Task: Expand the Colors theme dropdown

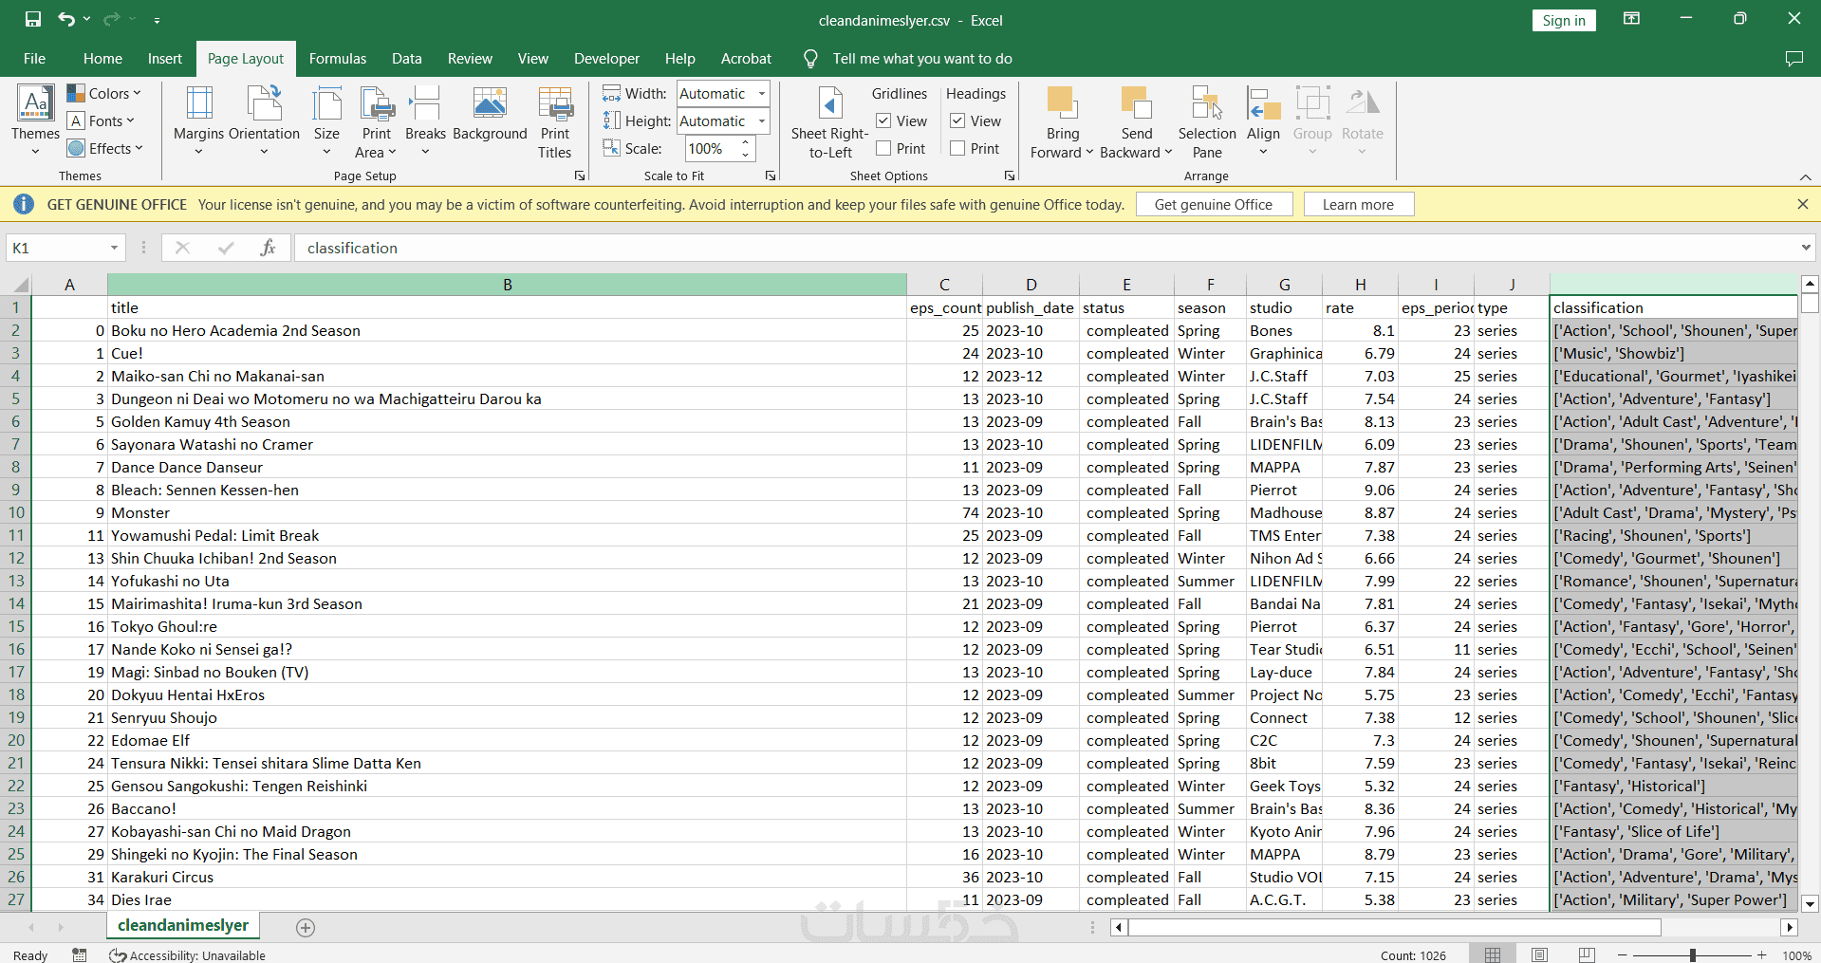Action: pos(104,93)
